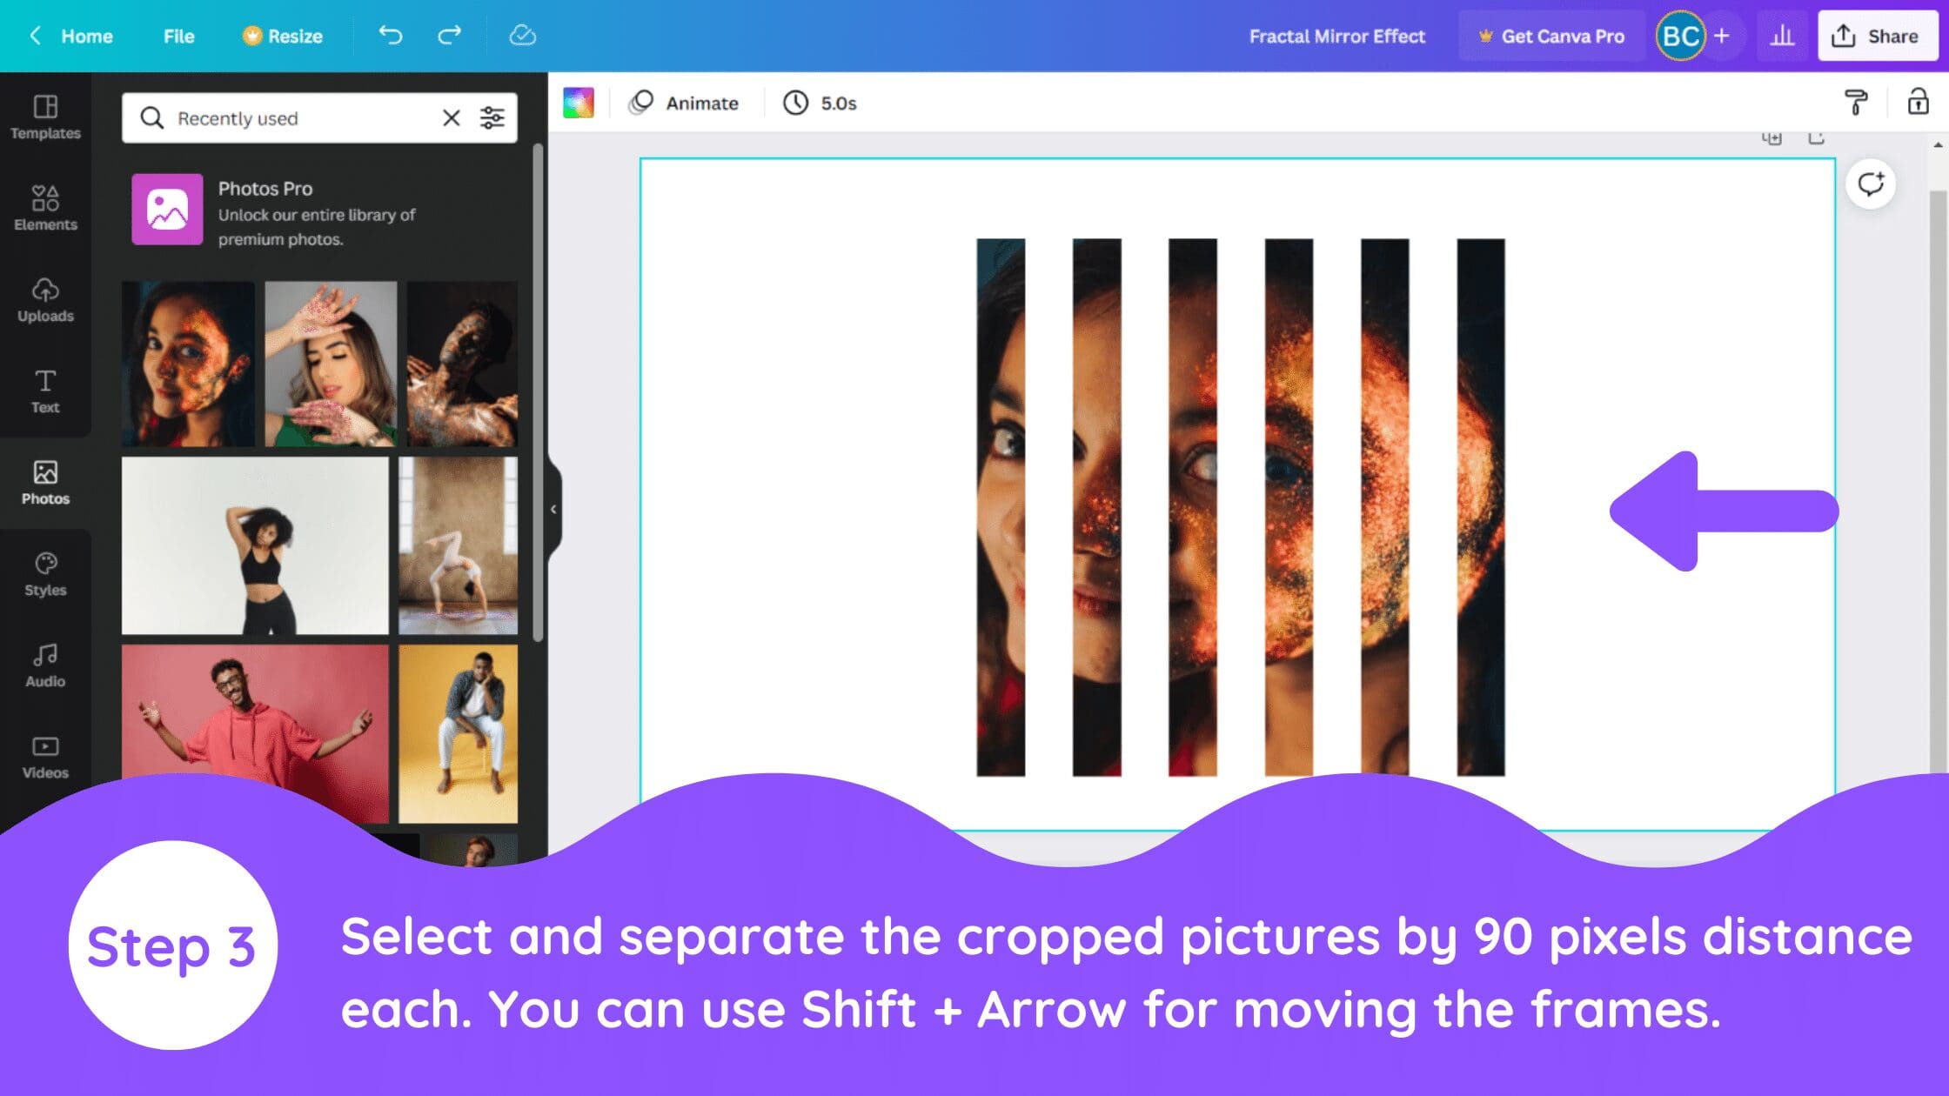Open the background color swatch
Viewport: 1949px width, 1096px height.
pos(579,103)
